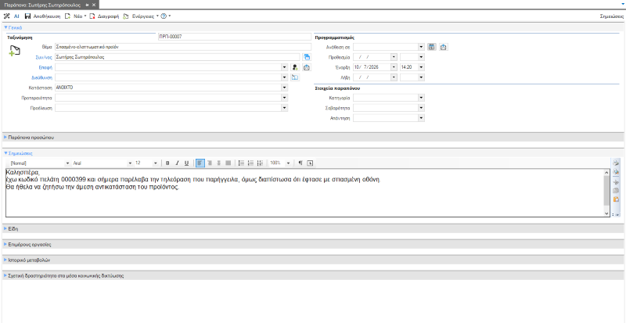Open the Προέλευση source dropdown
Screen dimensions: 626x323
tap(284, 108)
